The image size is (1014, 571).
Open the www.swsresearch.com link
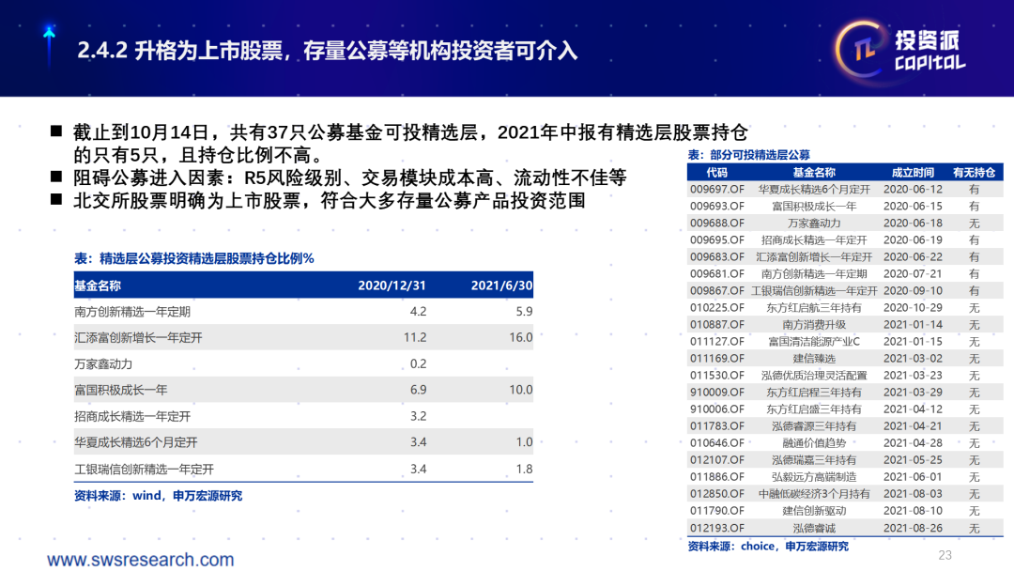pyautogui.click(x=140, y=560)
